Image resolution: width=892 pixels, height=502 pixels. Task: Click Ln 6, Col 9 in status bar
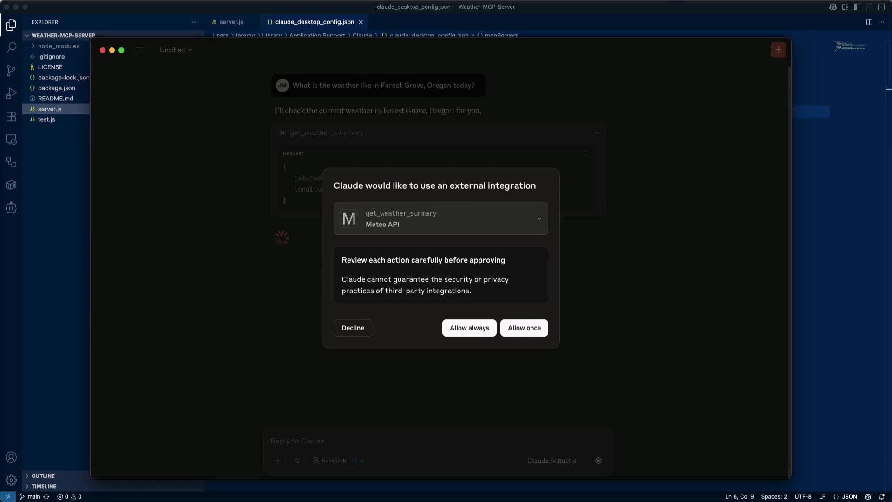739,496
